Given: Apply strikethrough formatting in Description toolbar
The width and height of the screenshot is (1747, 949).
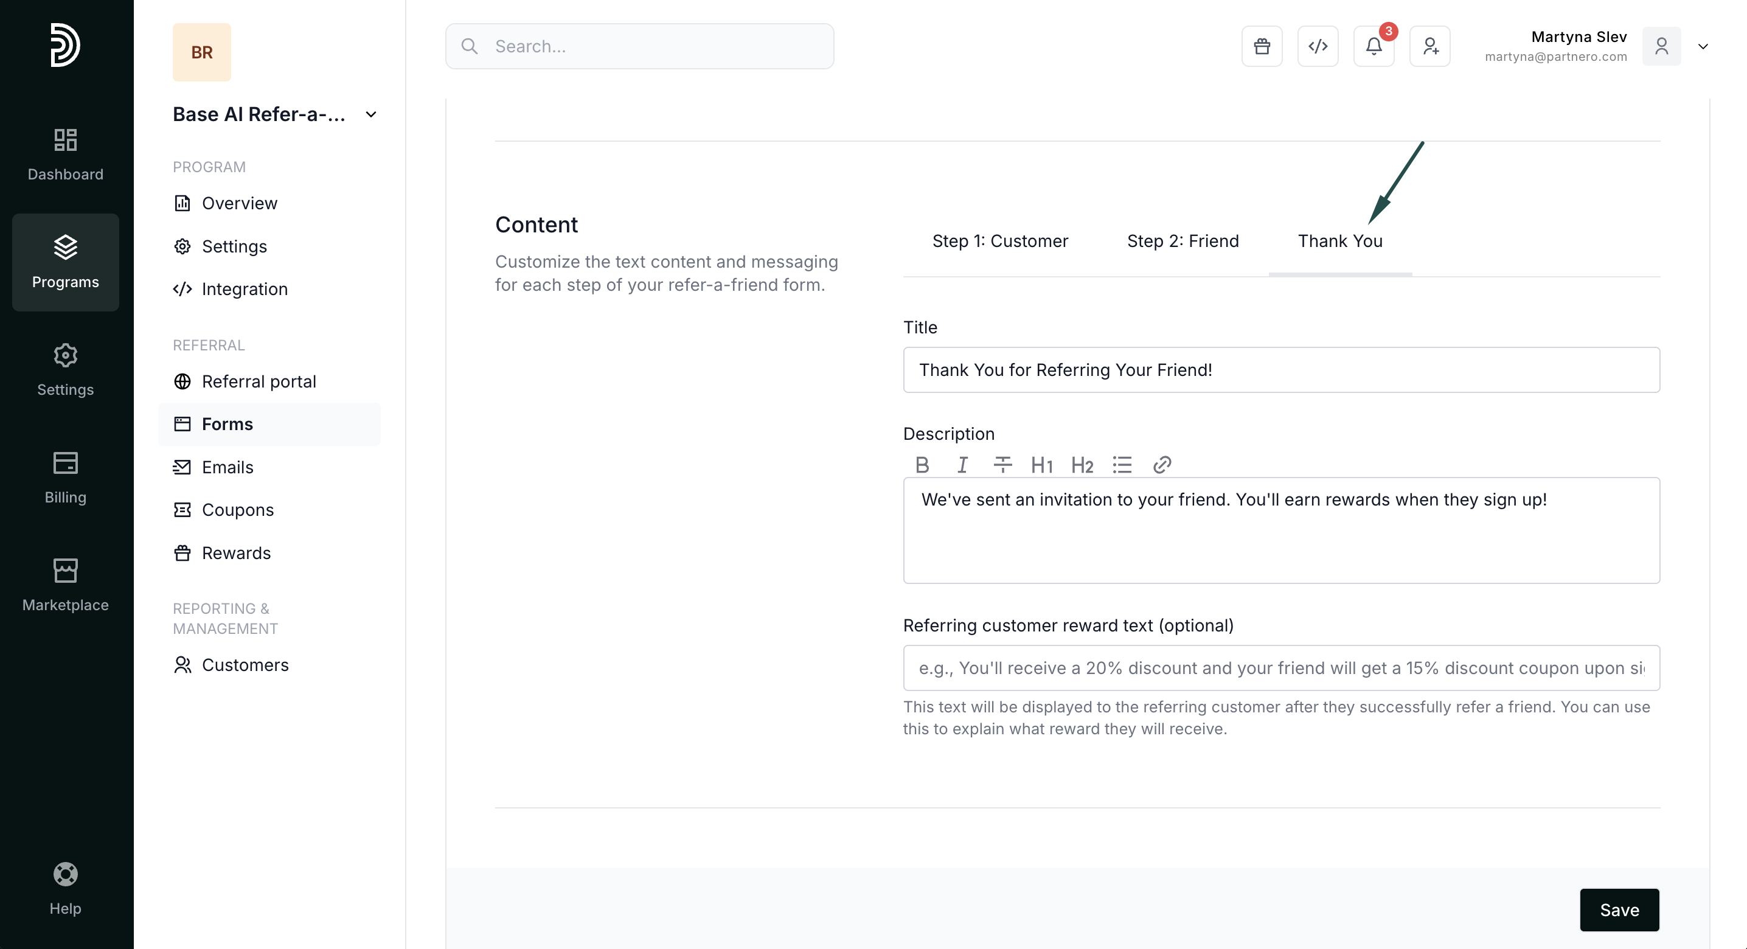Looking at the screenshot, I should [1002, 465].
